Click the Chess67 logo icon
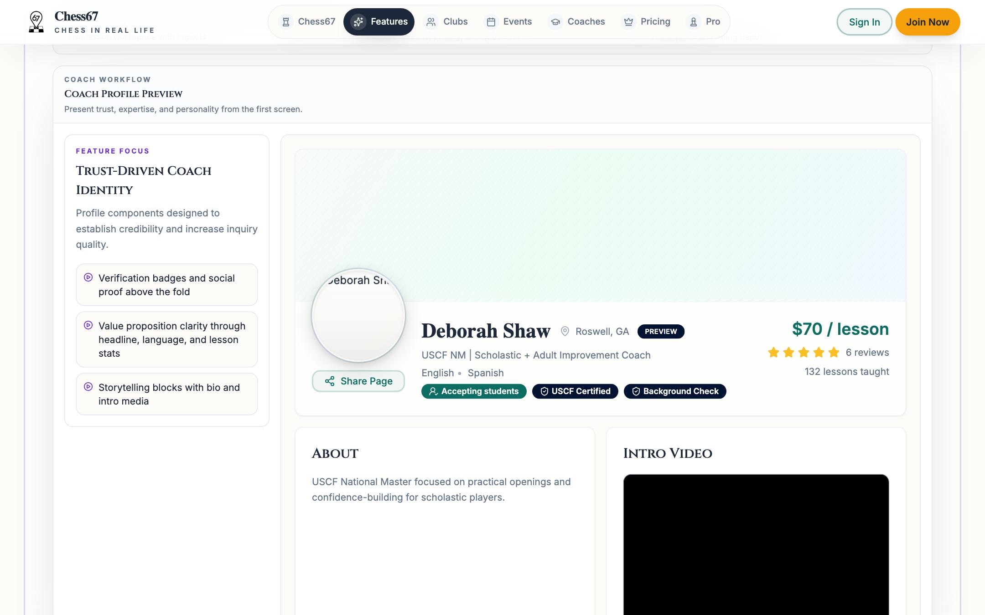 [x=36, y=22]
